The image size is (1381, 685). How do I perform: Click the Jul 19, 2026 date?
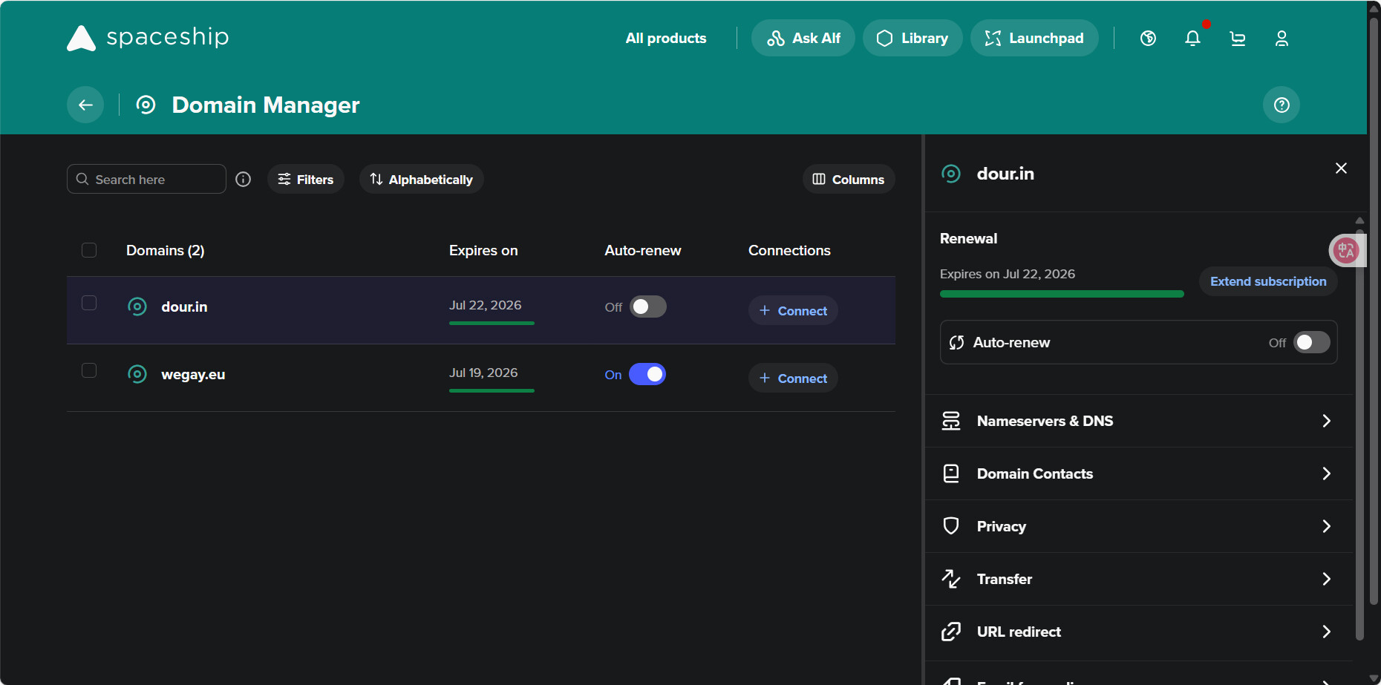coord(483,373)
